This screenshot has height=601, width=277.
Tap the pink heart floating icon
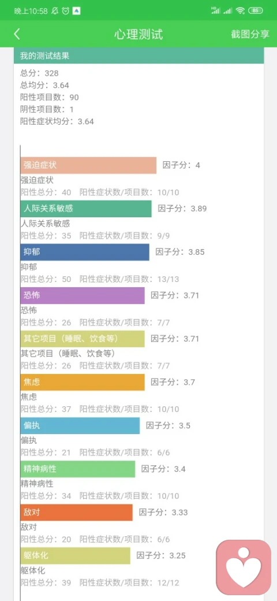coord(244,567)
